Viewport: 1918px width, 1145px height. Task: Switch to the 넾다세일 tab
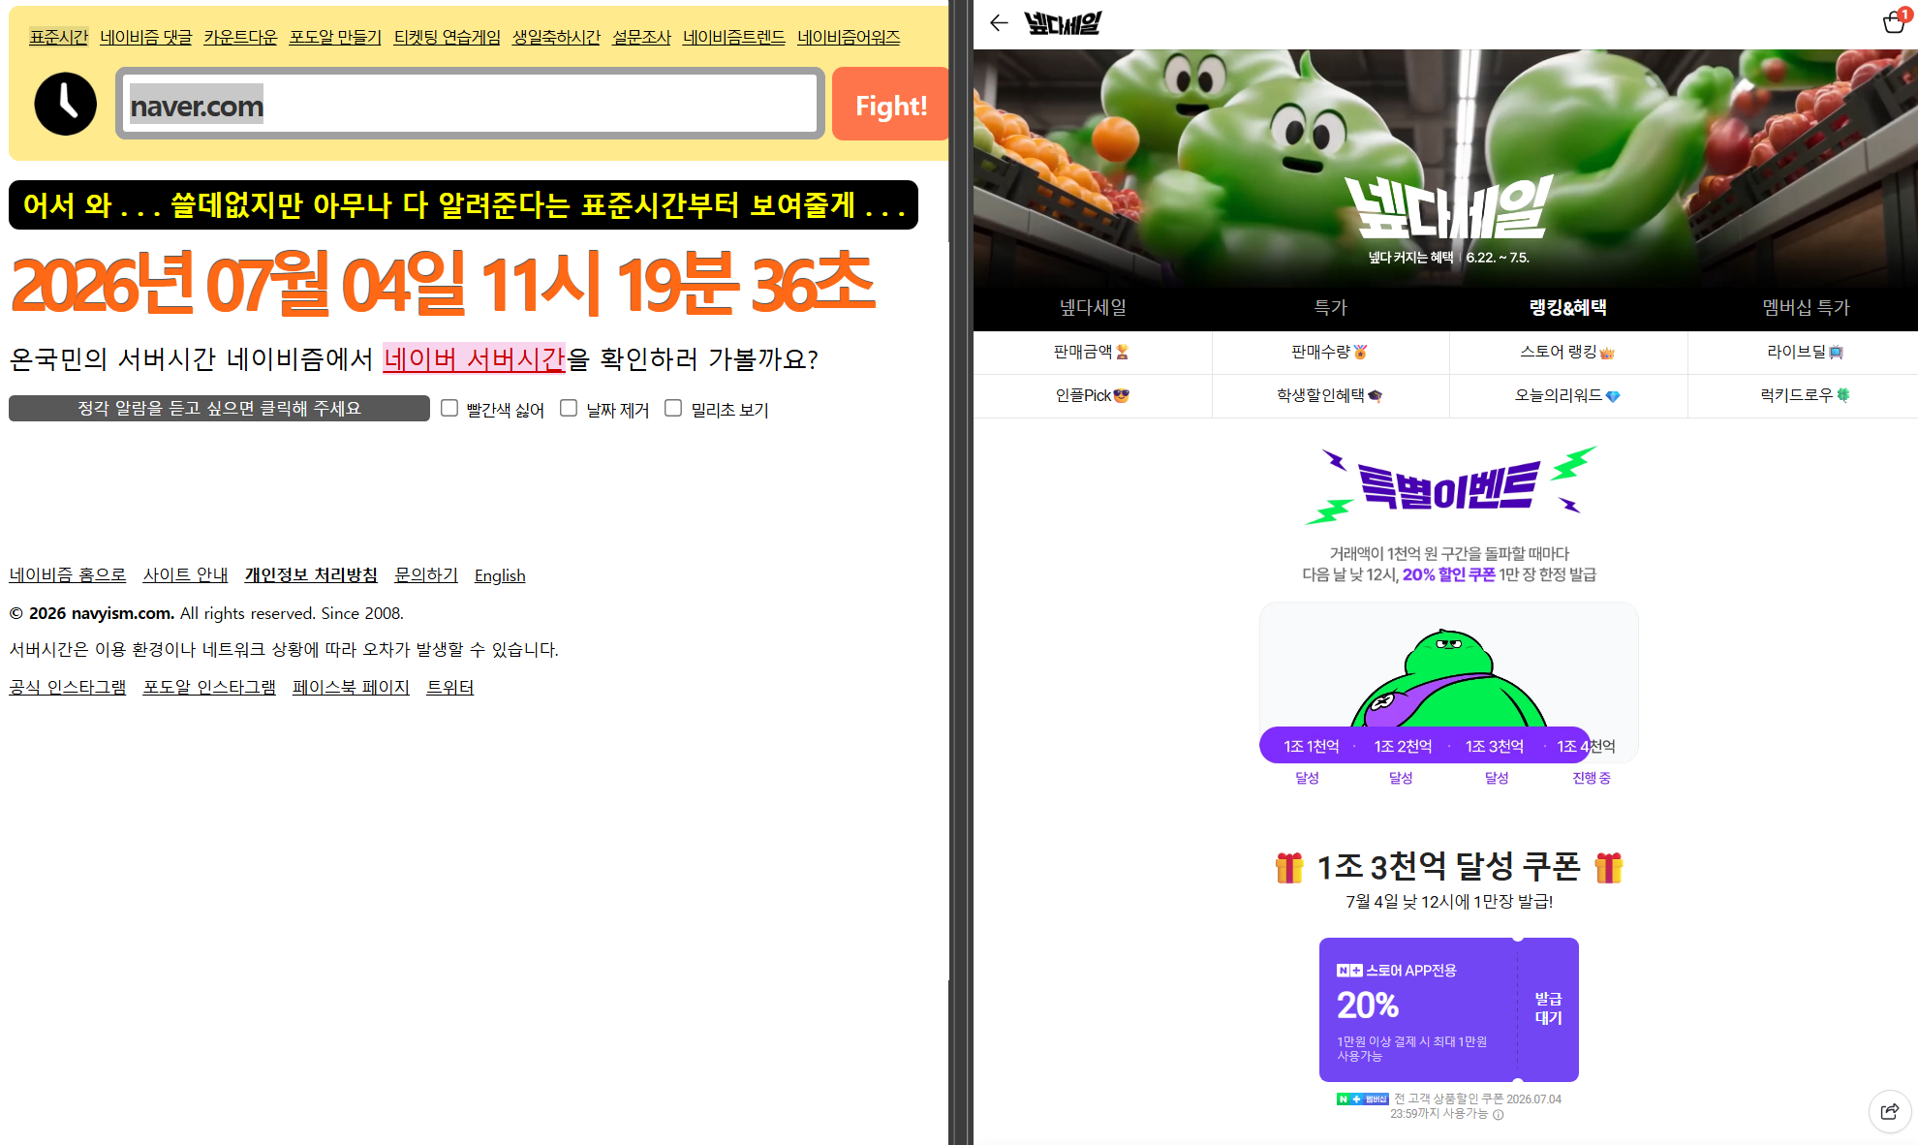(1093, 307)
